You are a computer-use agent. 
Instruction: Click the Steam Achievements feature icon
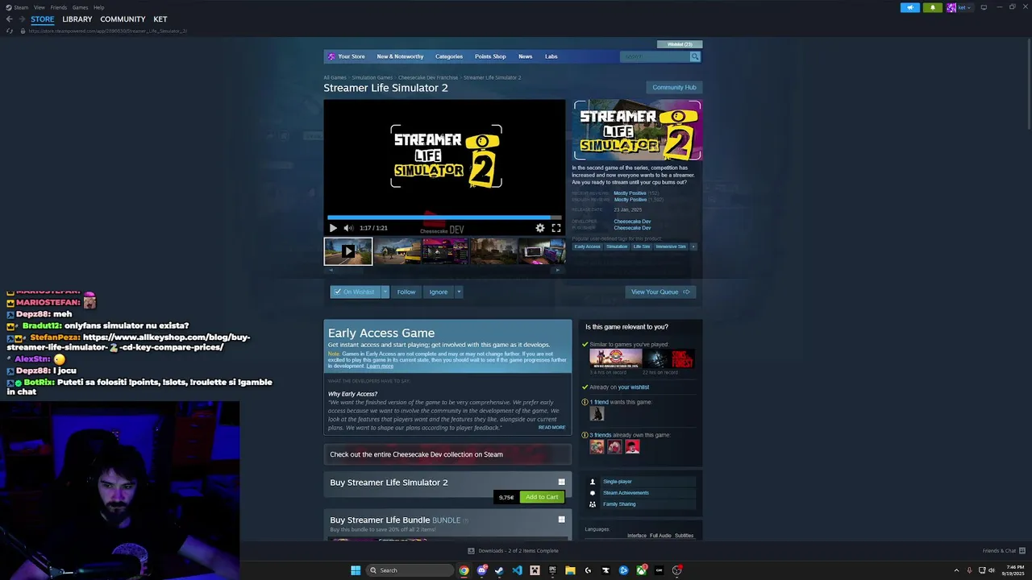(593, 493)
